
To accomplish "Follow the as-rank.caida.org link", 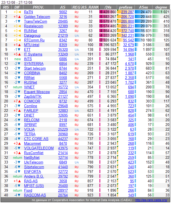I will click(155, 200).
